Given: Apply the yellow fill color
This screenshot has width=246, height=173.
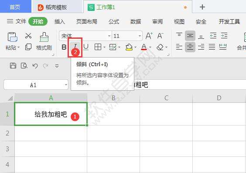Looking at the screenshot, I should coord(129,47).
